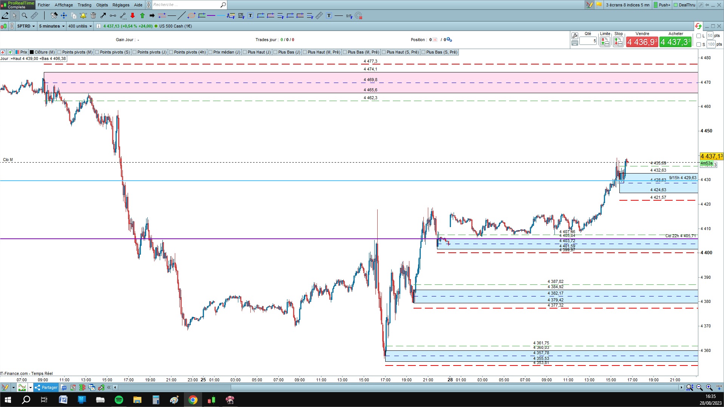Screen dimensions: 724x407
Task: Open Spotify from the taskbar
Action: pos(119,400)
